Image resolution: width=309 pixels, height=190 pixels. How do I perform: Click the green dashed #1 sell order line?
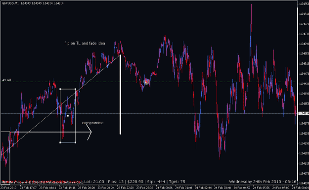point(149,82)
